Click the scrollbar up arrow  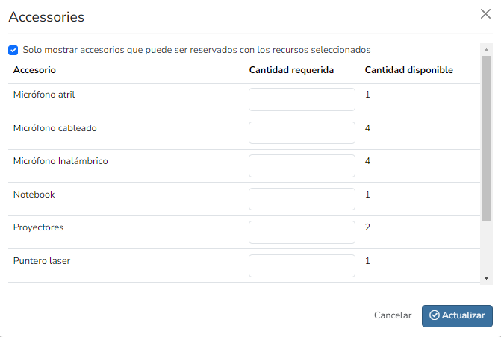pyautogui.click(x=486, y=50)
